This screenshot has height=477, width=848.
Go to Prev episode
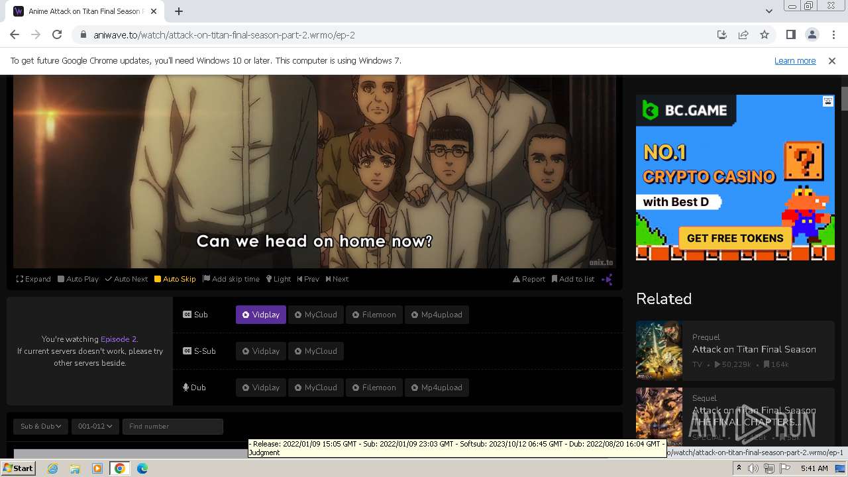[308, 279]
